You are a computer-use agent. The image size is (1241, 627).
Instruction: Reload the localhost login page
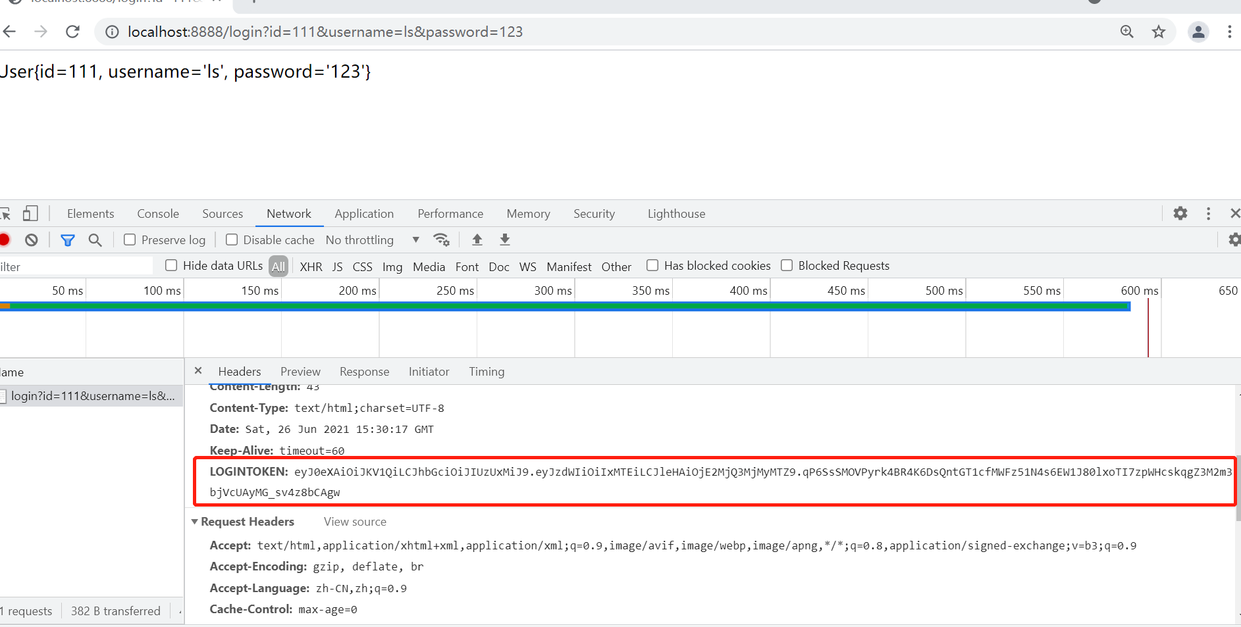pyautogui.click(x=72, y=32)
